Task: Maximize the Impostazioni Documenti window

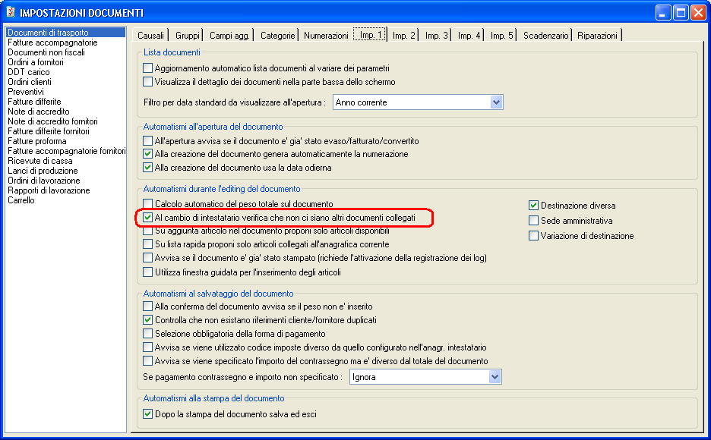Action: 681,13
